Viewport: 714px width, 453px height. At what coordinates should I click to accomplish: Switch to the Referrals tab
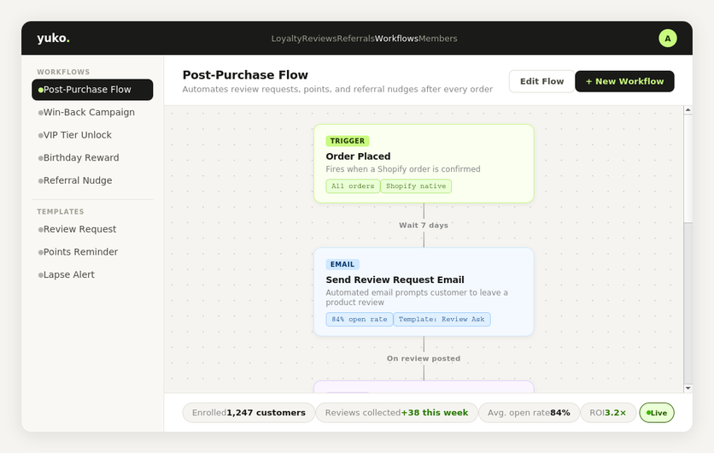coord(355,38)
